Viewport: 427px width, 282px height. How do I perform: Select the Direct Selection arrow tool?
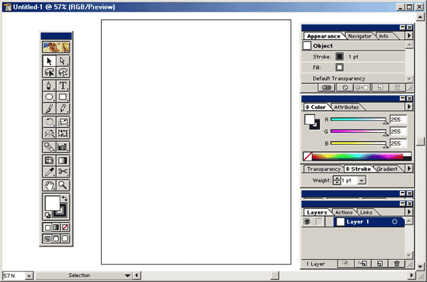63,60
